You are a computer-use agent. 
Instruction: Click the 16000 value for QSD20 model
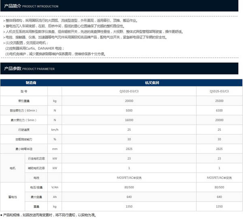pos(129,120)
